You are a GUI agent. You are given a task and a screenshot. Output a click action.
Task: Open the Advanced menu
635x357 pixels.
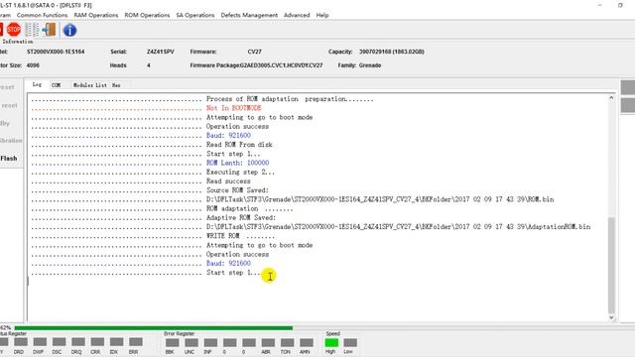(x=297, y=15)
